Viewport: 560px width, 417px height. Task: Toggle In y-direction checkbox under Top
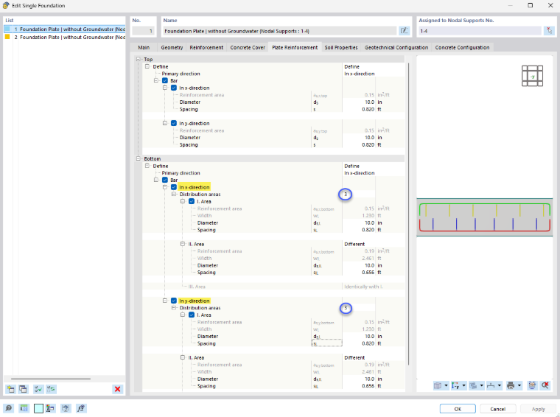tap(174, 123)
